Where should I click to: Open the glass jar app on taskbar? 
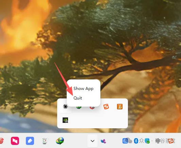[x=45, y=141]
